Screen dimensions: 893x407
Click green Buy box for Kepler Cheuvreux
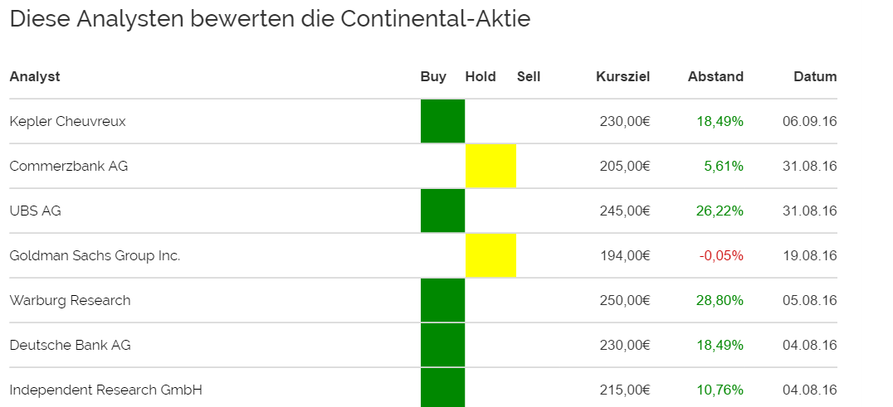442,121
